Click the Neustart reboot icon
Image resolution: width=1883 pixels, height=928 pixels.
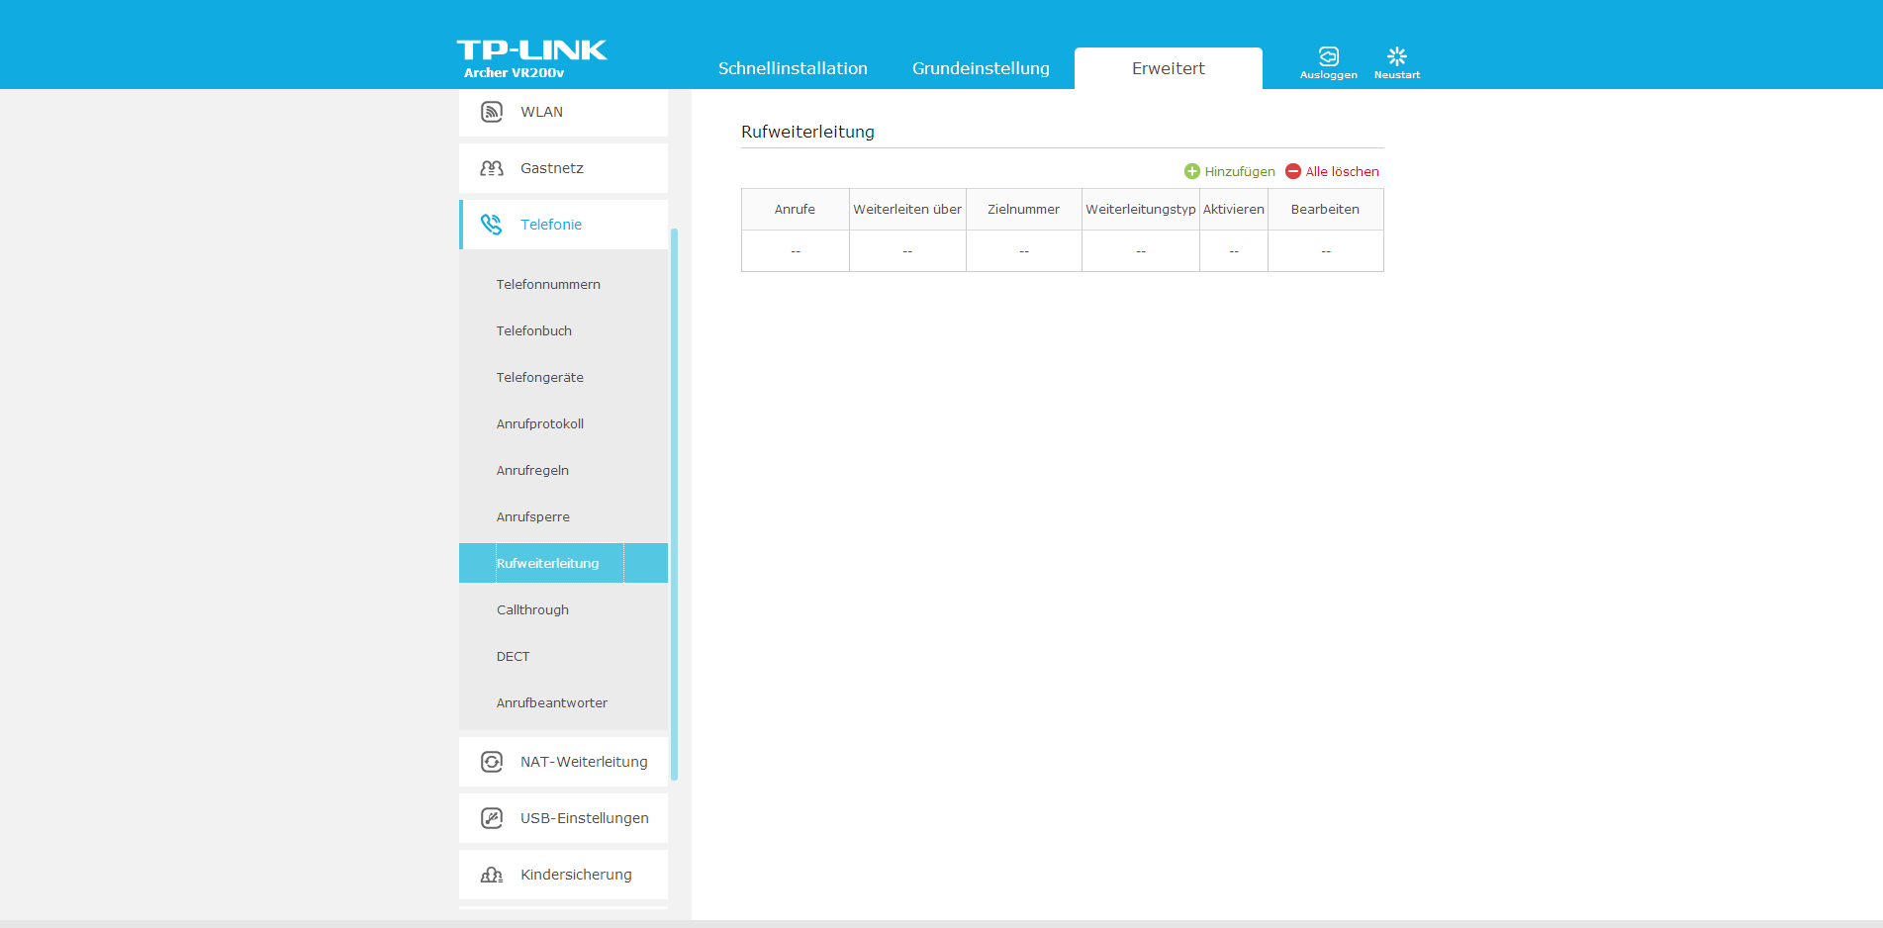(x=1396, y=56)
